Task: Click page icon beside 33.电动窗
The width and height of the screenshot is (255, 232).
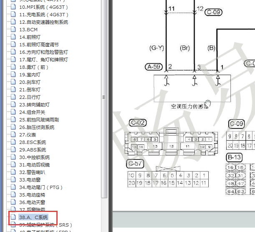Action: 13,179
